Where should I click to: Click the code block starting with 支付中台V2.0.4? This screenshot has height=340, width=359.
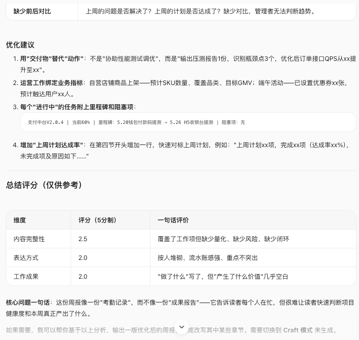click(188, 122)
